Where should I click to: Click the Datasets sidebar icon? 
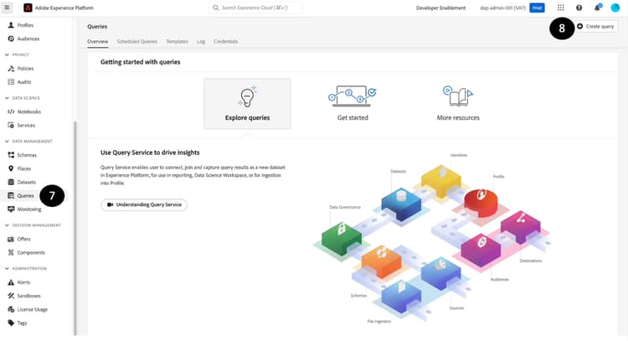[11, 182]
